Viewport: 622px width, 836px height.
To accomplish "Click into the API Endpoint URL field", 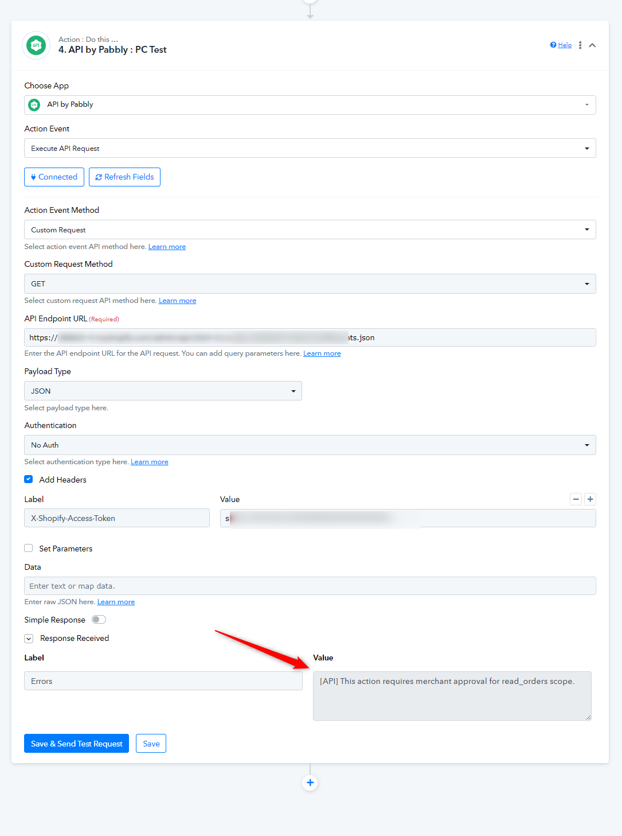I will click(x=310, y=337).
